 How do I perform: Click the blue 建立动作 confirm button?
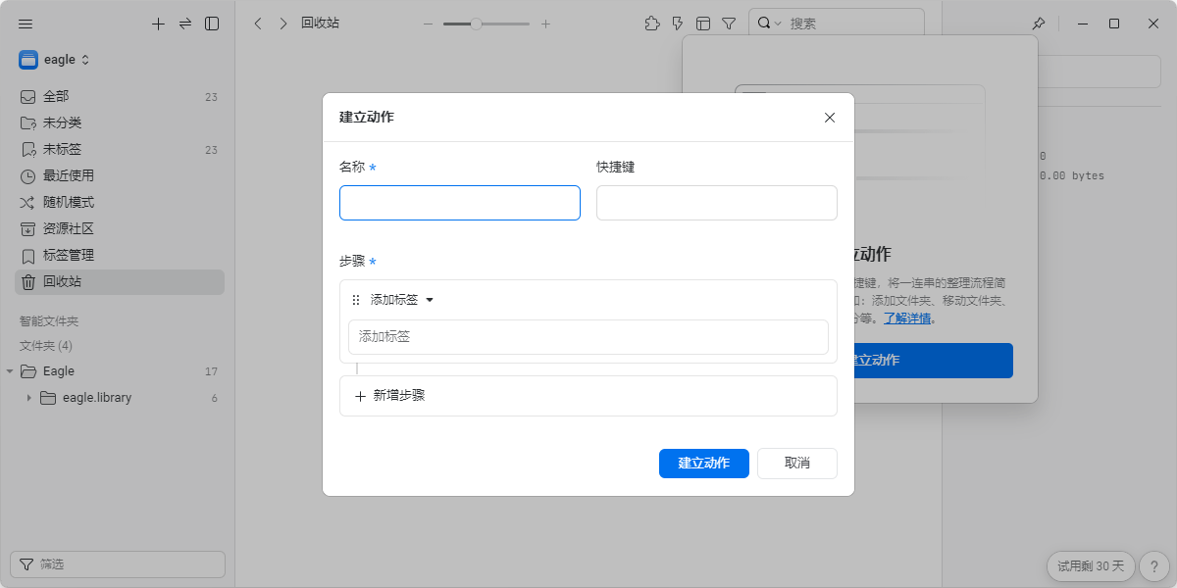703,464
